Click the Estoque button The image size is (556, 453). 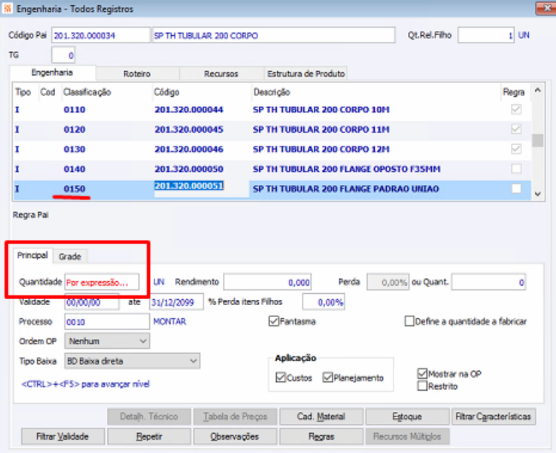407,417
